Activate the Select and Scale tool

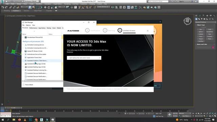pyautogui.click(x=52, y=7)
